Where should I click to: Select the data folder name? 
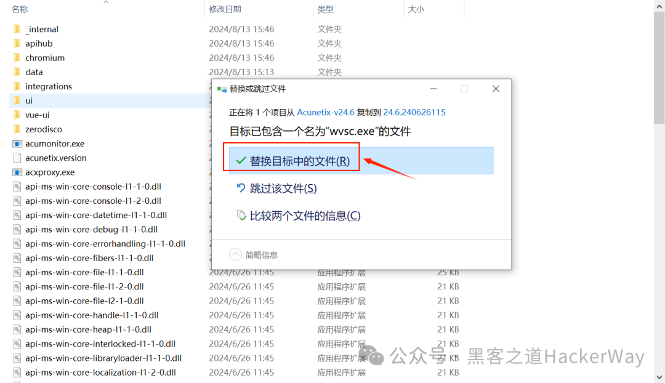(x=34, y=72)
